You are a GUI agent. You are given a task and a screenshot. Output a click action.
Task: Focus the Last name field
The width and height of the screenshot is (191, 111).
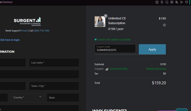point(54,62)
